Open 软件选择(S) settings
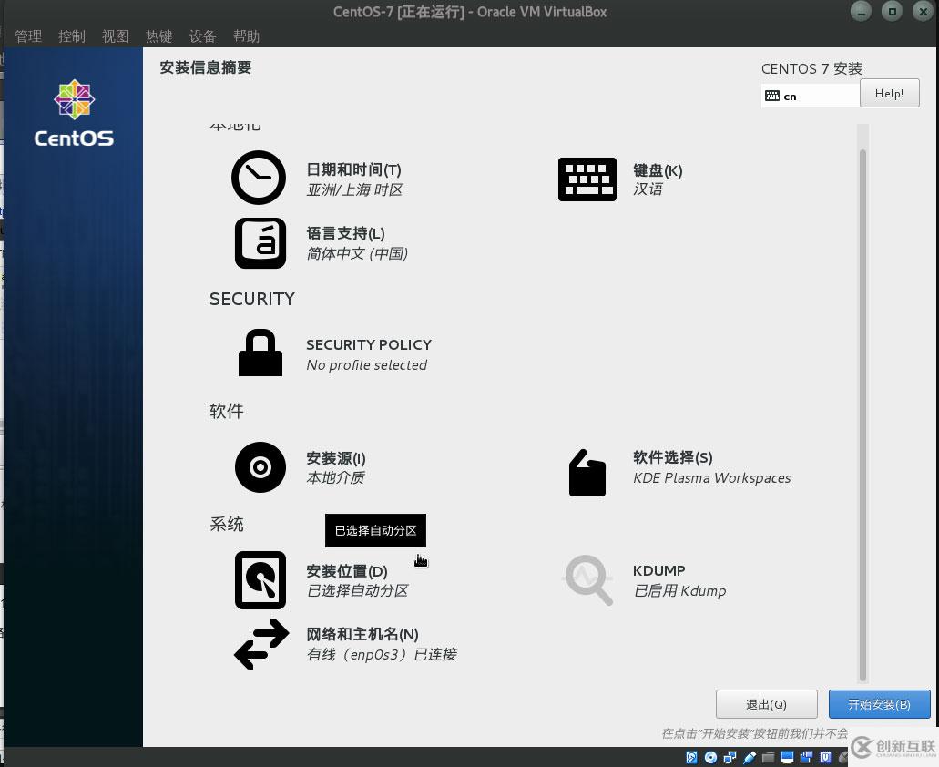Viewport: 939px width, 767px height. 672,457
